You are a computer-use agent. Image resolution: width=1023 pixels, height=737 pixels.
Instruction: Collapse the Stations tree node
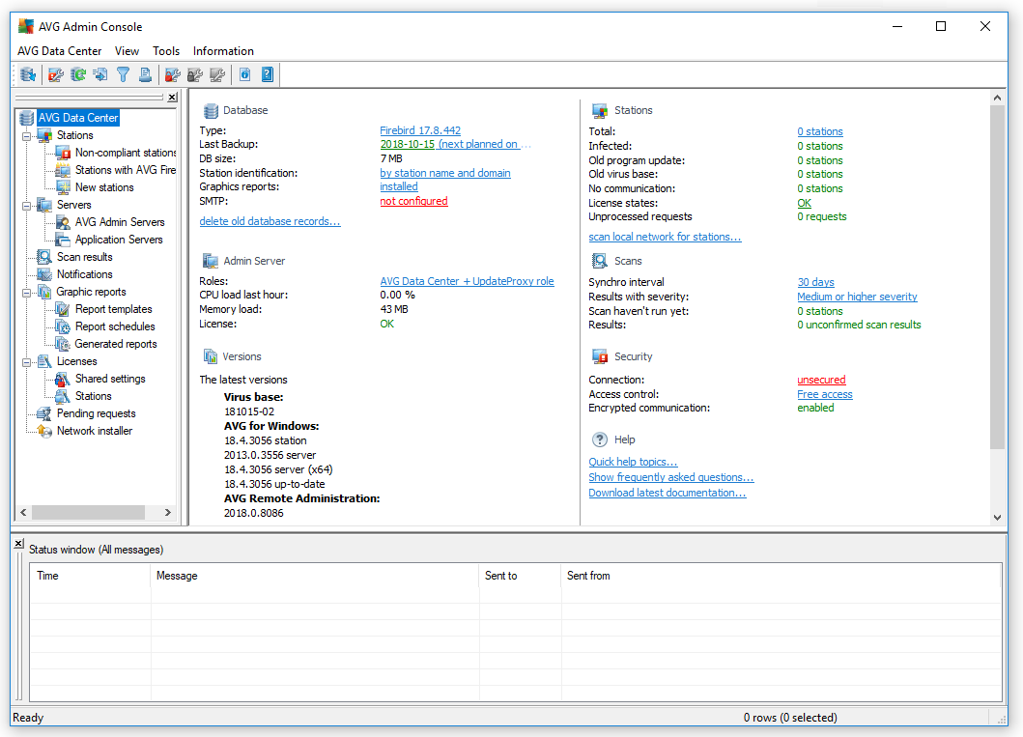click(27, 135)
